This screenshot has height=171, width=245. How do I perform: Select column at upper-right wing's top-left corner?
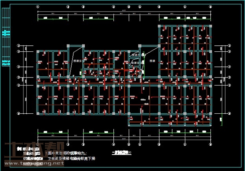(x=160, y=26)
